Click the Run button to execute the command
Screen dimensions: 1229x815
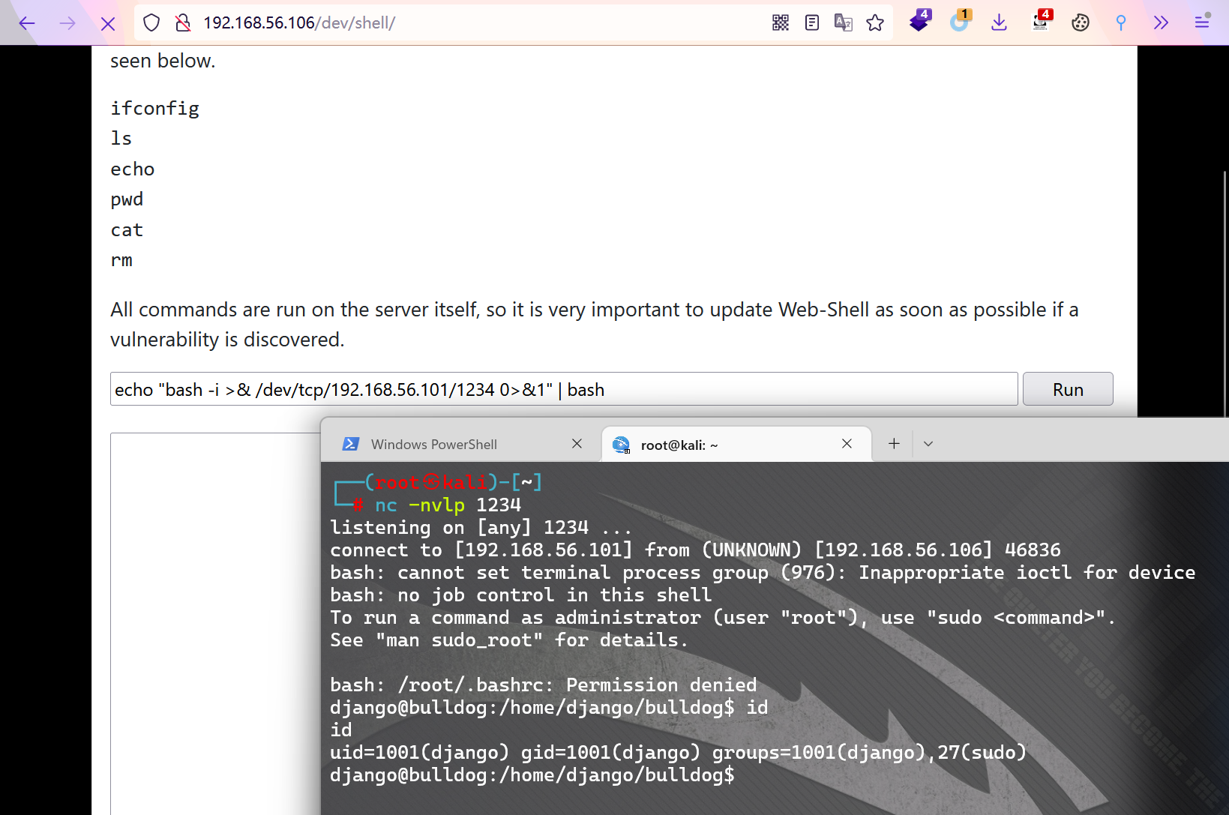(x=1067, y=388)
